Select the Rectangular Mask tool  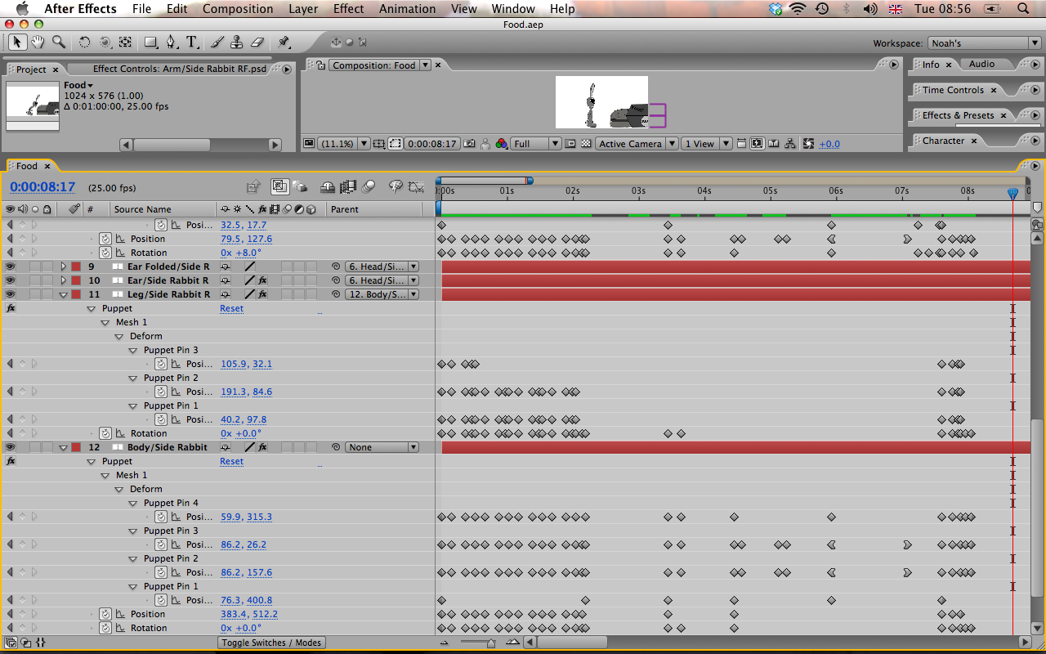(150, 42)
